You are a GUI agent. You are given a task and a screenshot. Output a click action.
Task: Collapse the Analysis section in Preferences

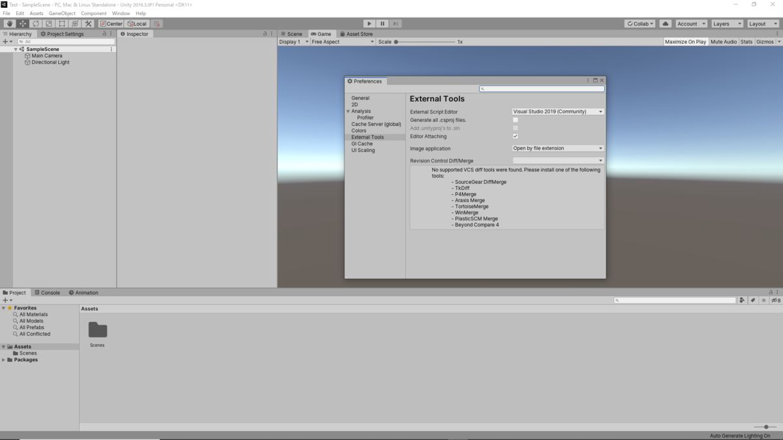pos(348,111)
